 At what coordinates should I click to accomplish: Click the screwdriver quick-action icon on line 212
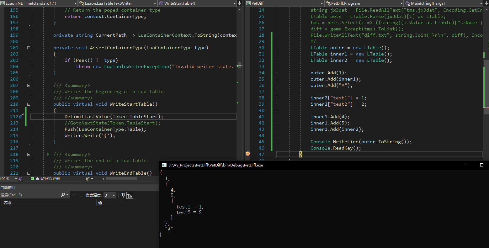[x=21, y=116]
